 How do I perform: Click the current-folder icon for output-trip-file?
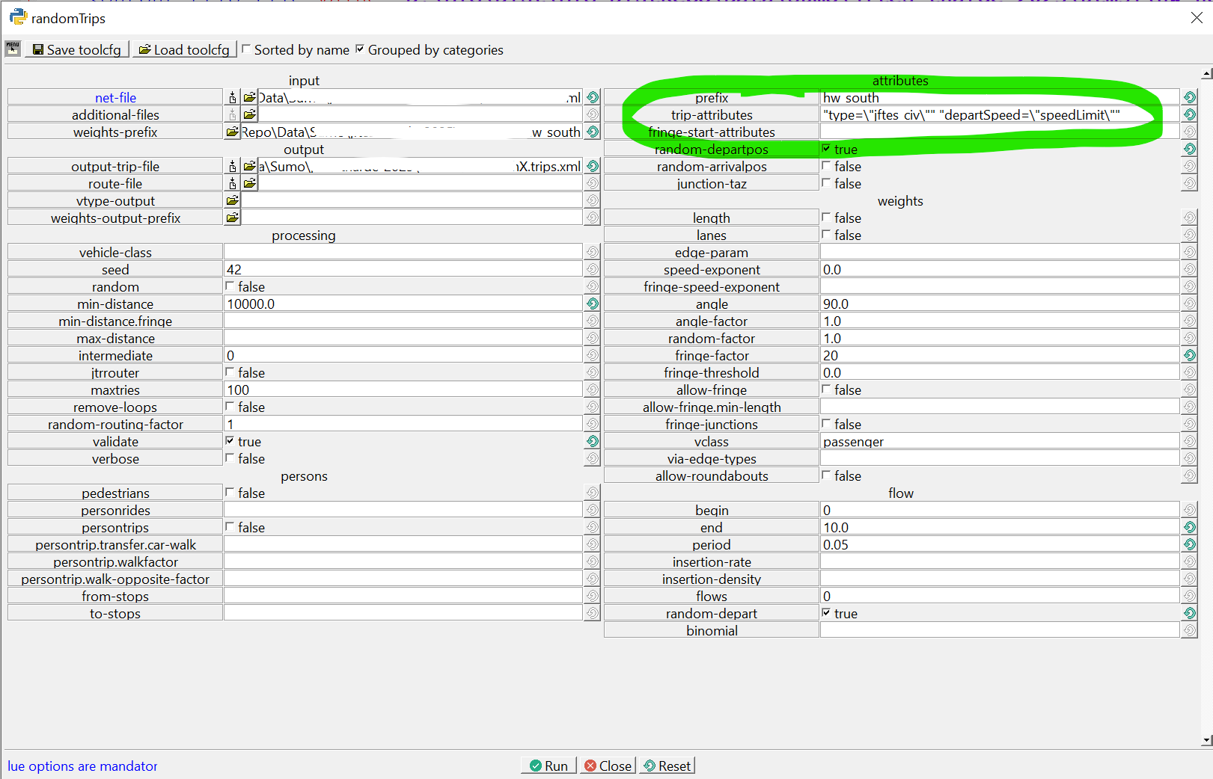click(x=233, y=166)
